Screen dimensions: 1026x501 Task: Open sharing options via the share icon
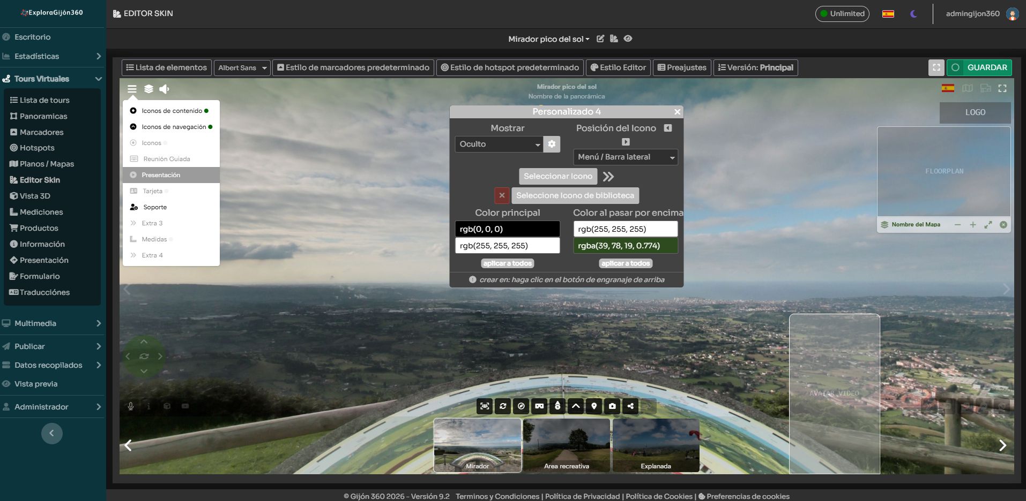pos(630,406)
